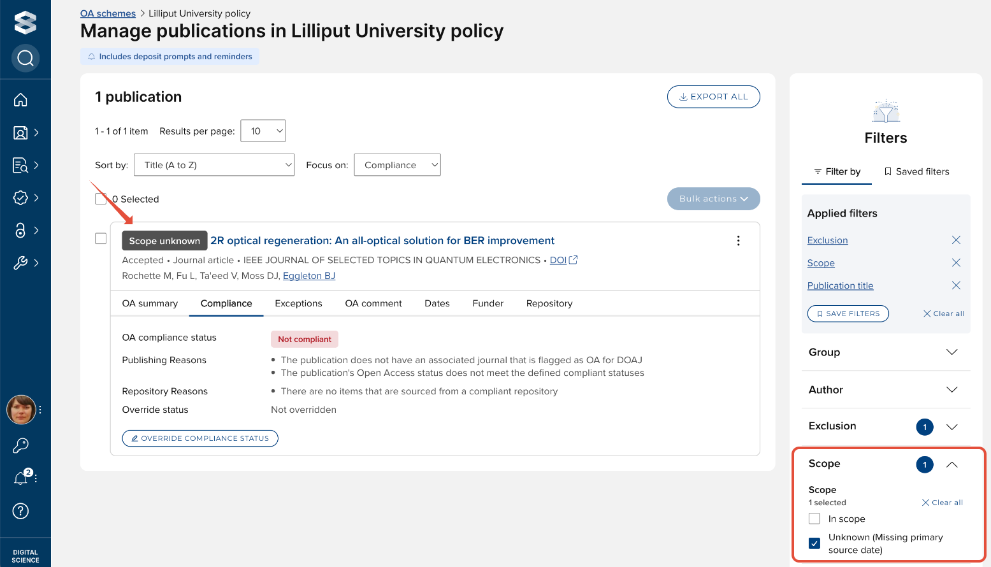Select the publication row checkbox

(101, 238)
